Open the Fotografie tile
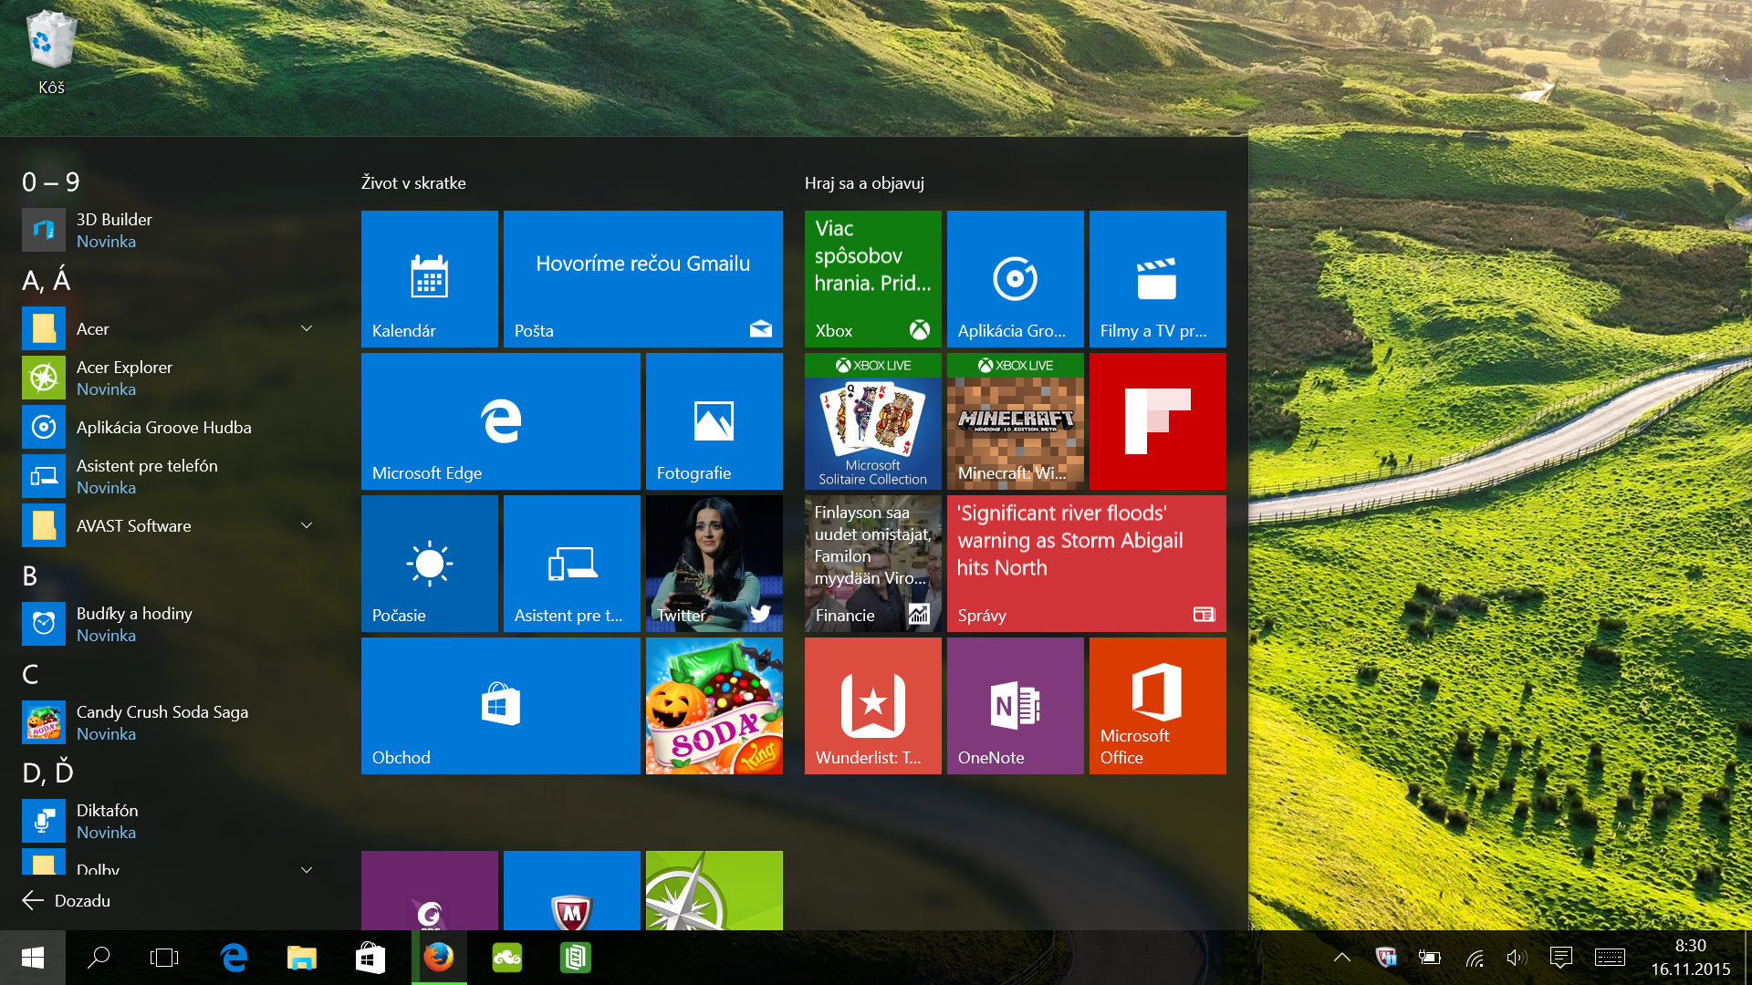The image size is (1752, 985). 714,421
